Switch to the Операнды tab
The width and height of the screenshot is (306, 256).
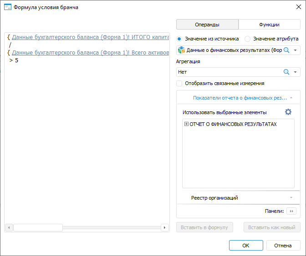pos(207,25)
